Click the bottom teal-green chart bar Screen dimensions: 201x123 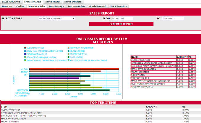tap(69, 90)
